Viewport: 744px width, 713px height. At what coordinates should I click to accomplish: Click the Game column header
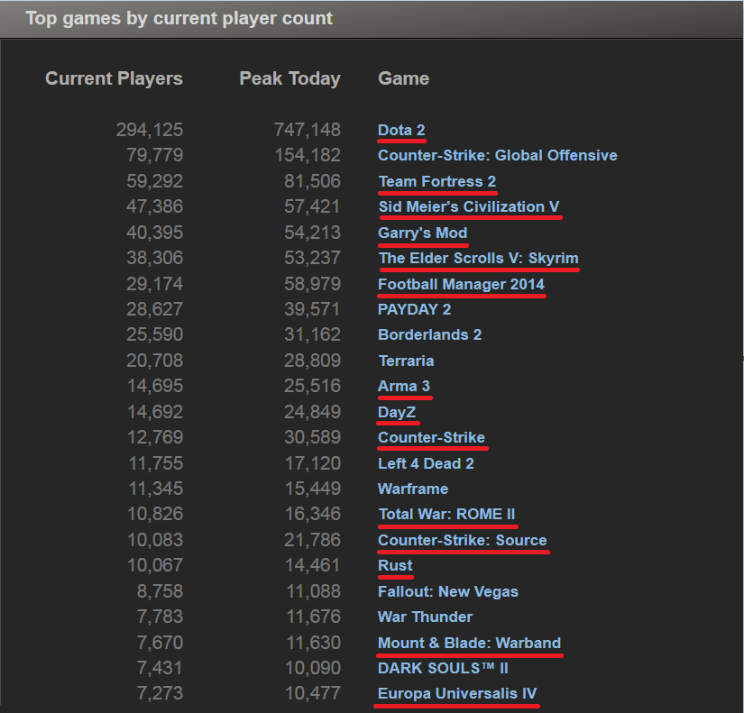point(404,78)
